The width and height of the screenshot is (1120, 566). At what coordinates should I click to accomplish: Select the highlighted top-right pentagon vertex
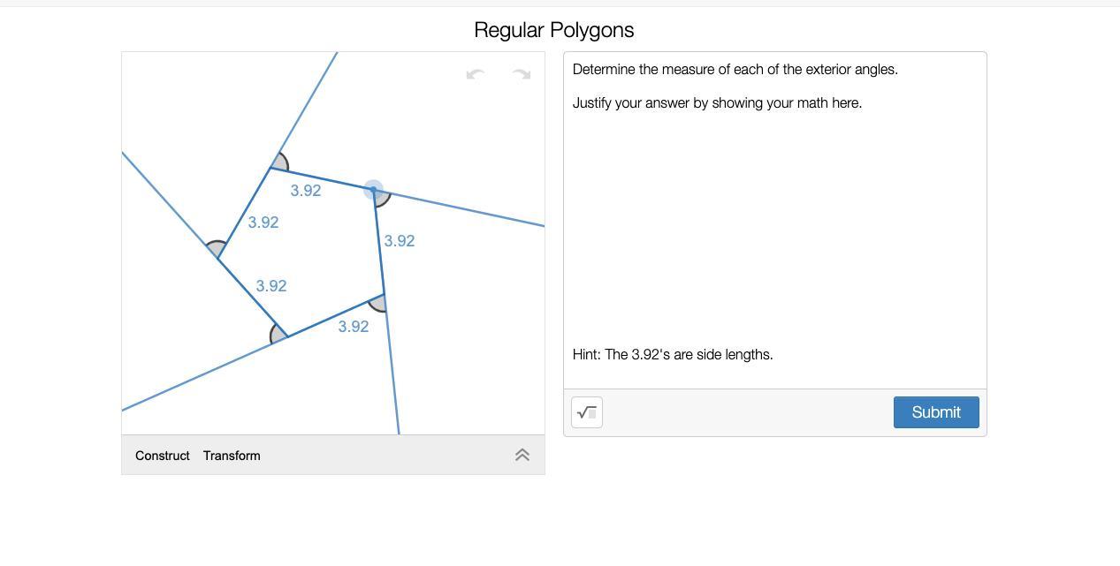(373, 189)
